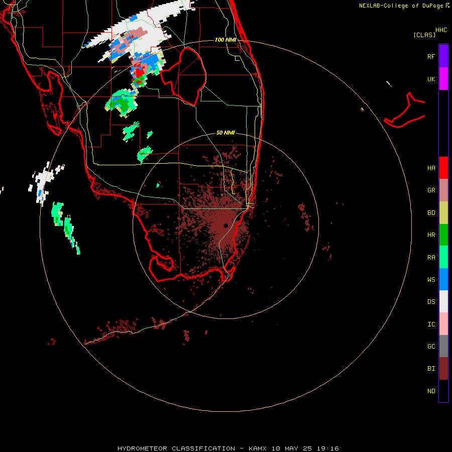This screenshot has height=452, width=452.
Task: Click the HA red legend swatch
Action: coord(443,168)
